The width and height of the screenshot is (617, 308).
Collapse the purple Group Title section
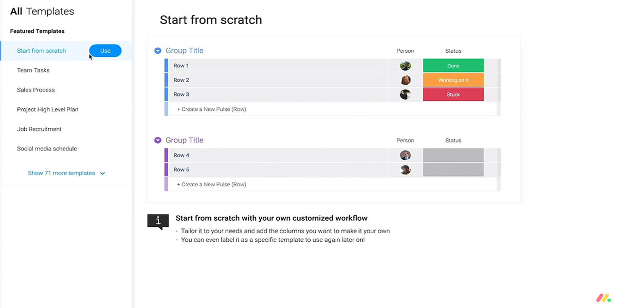coord(158,140)
